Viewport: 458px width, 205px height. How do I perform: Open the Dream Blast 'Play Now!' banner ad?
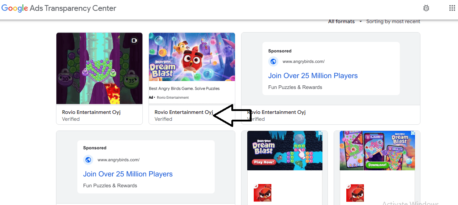pyautogui.click(x=285, y=150)
